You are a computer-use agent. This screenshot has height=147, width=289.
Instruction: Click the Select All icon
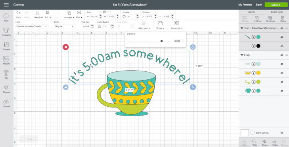click(x=38, y=13)
